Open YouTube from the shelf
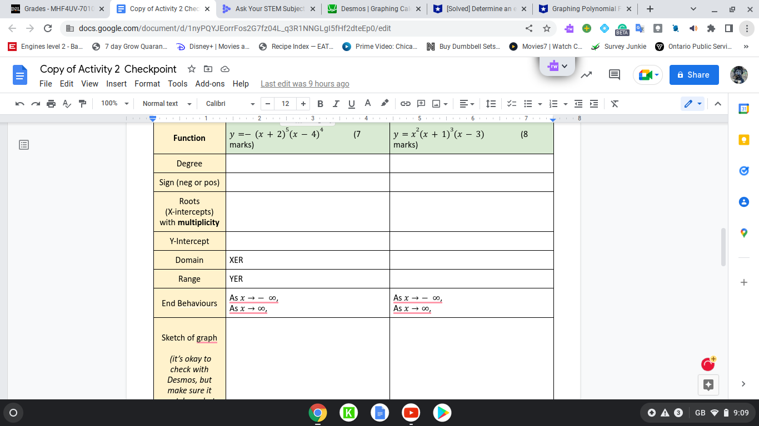Viewport: 759px width, 426px height. pyautogui.click(x=411, y=413)
